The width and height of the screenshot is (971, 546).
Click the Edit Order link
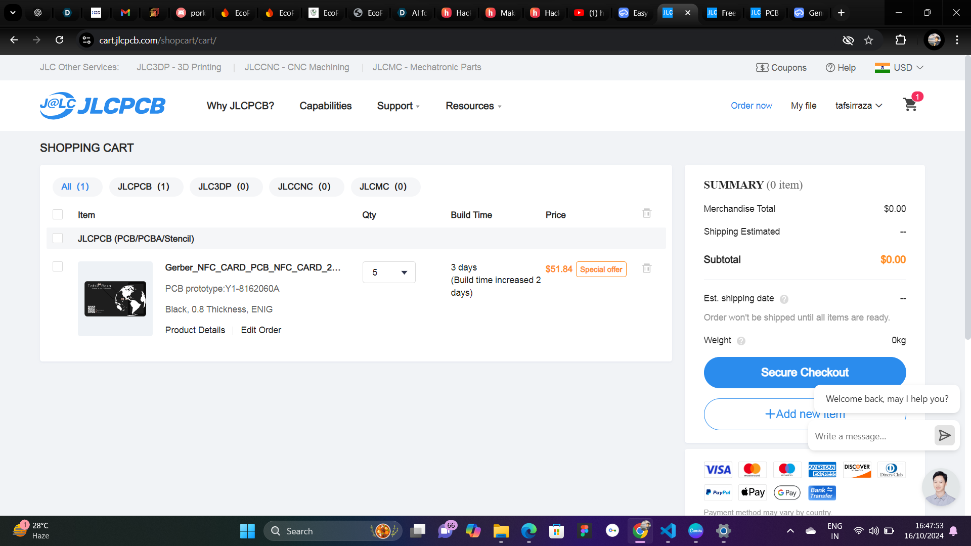[x=260, y=330]
